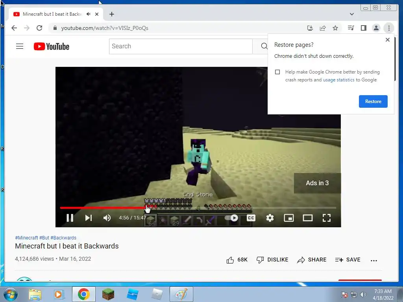Open File Explorer from taskbar
The width and height of the screenshot is (403, 302).
(x=35, y=294)
